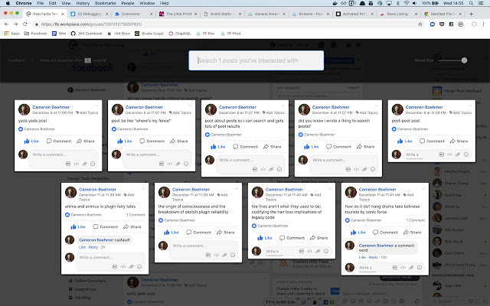
Task: Open the dropdown chevron on 'yada yada post' card
Action: tap(96, 106)
